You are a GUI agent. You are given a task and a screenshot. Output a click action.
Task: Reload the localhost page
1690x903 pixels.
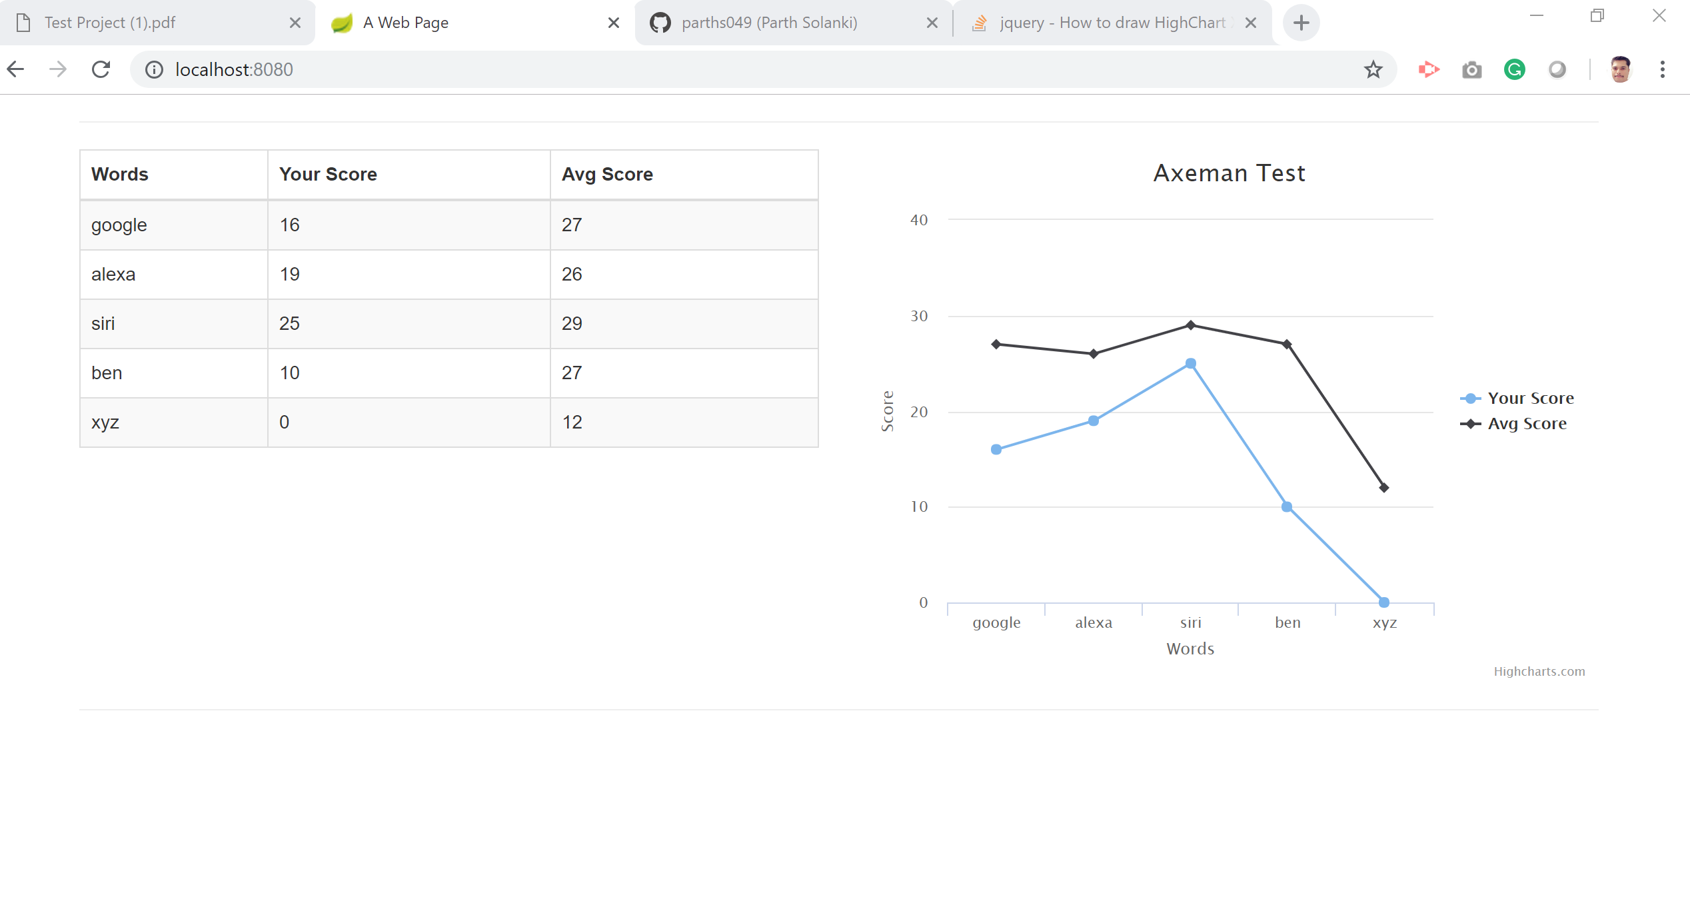tap(101, 69)
